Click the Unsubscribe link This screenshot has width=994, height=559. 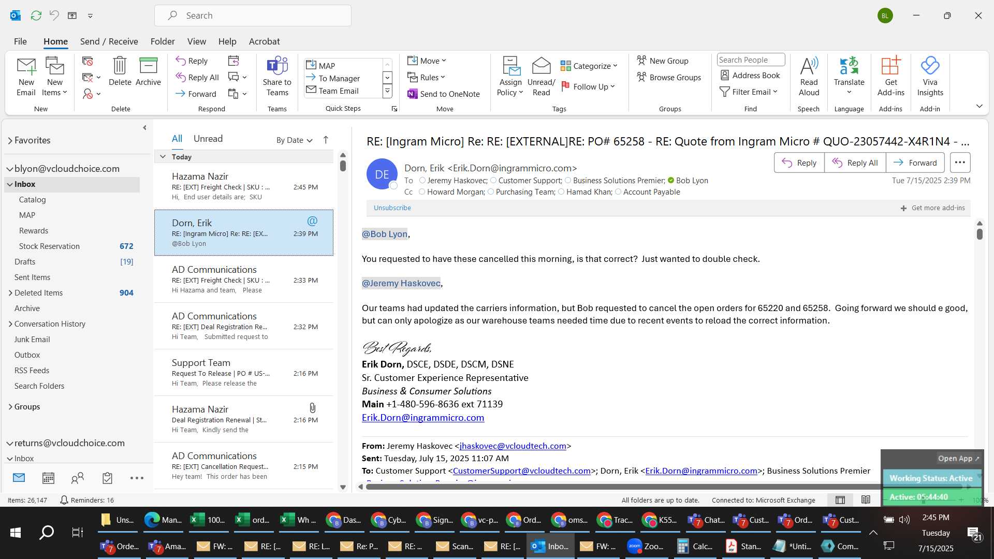pos(392,208)
